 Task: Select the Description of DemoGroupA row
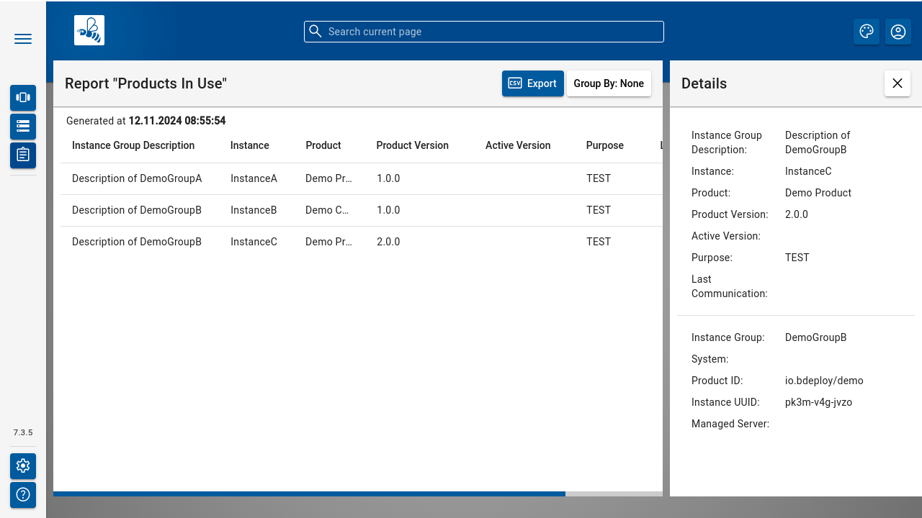pyautogui.click(x=362, y=178)
